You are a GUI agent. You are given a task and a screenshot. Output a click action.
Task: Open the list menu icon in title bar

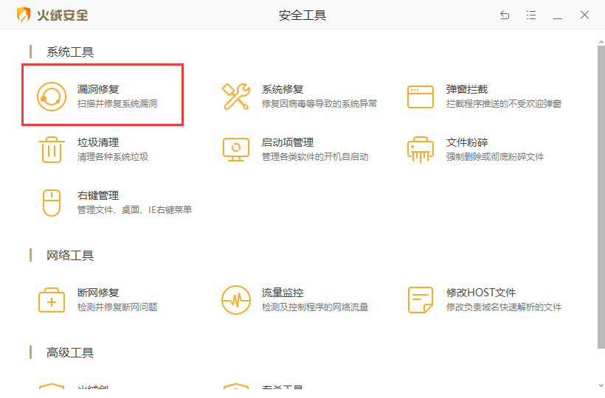pyautogui.click(x=531, y=15)
